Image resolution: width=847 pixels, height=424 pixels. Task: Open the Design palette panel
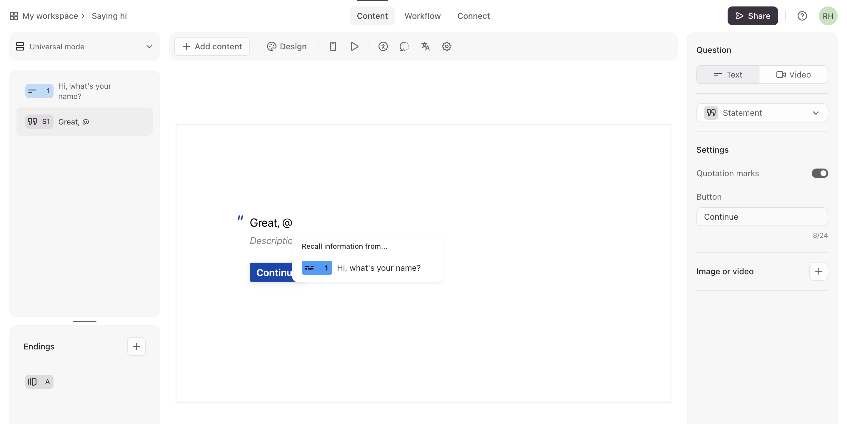pos(286,46)
